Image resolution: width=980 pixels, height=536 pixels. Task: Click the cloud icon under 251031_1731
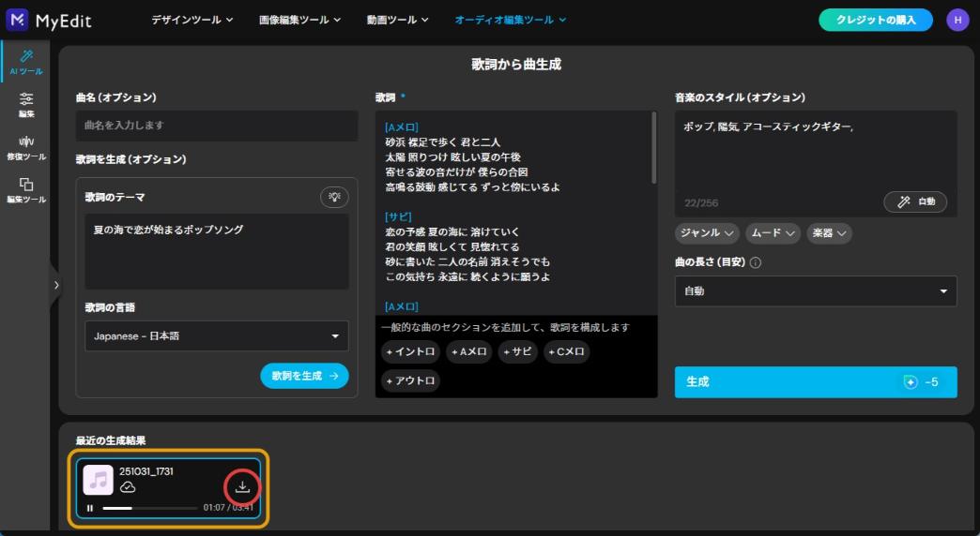coord(128,486)
